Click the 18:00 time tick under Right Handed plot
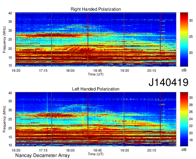Image resolution: width=196 pixels, height=159 pixels. (x=70, y=71)
